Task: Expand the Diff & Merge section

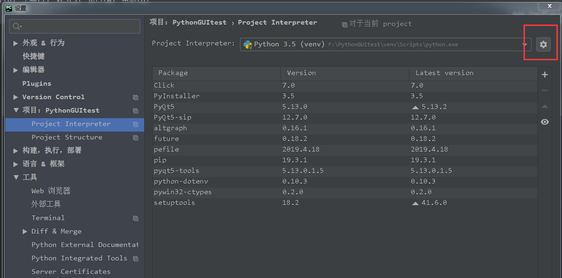Action: click(x=25, y=231)
